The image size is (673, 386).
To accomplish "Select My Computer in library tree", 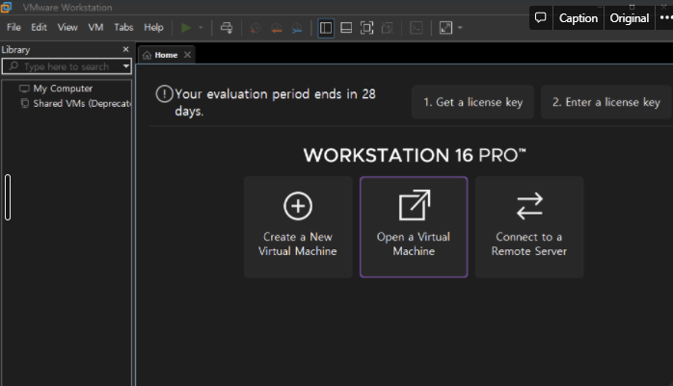I will pos(63,89).
